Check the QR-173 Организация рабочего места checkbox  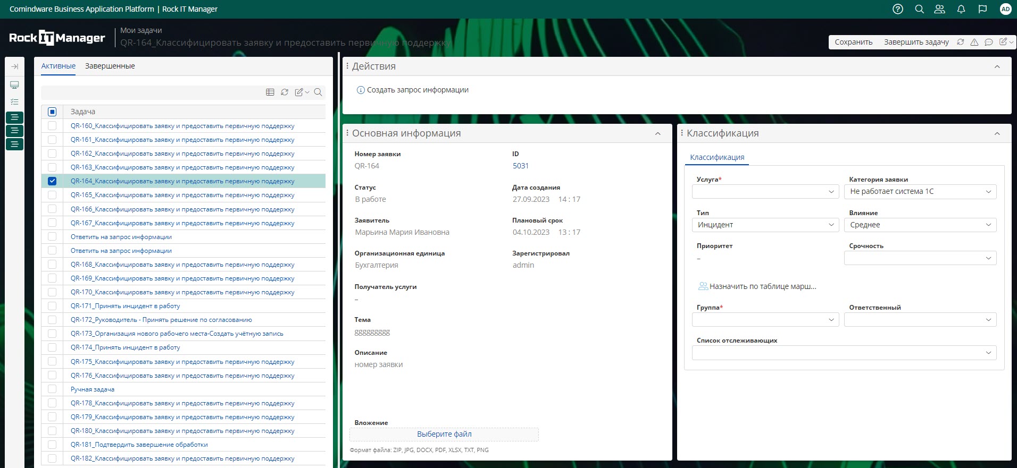[52, 333]
